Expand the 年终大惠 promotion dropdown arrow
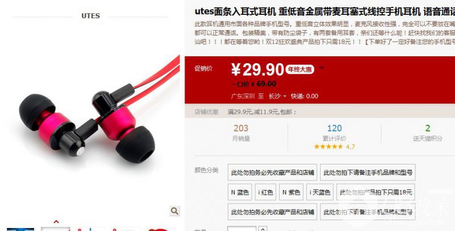The height and width of the screenshot is (231, 455). click(322, 68)
